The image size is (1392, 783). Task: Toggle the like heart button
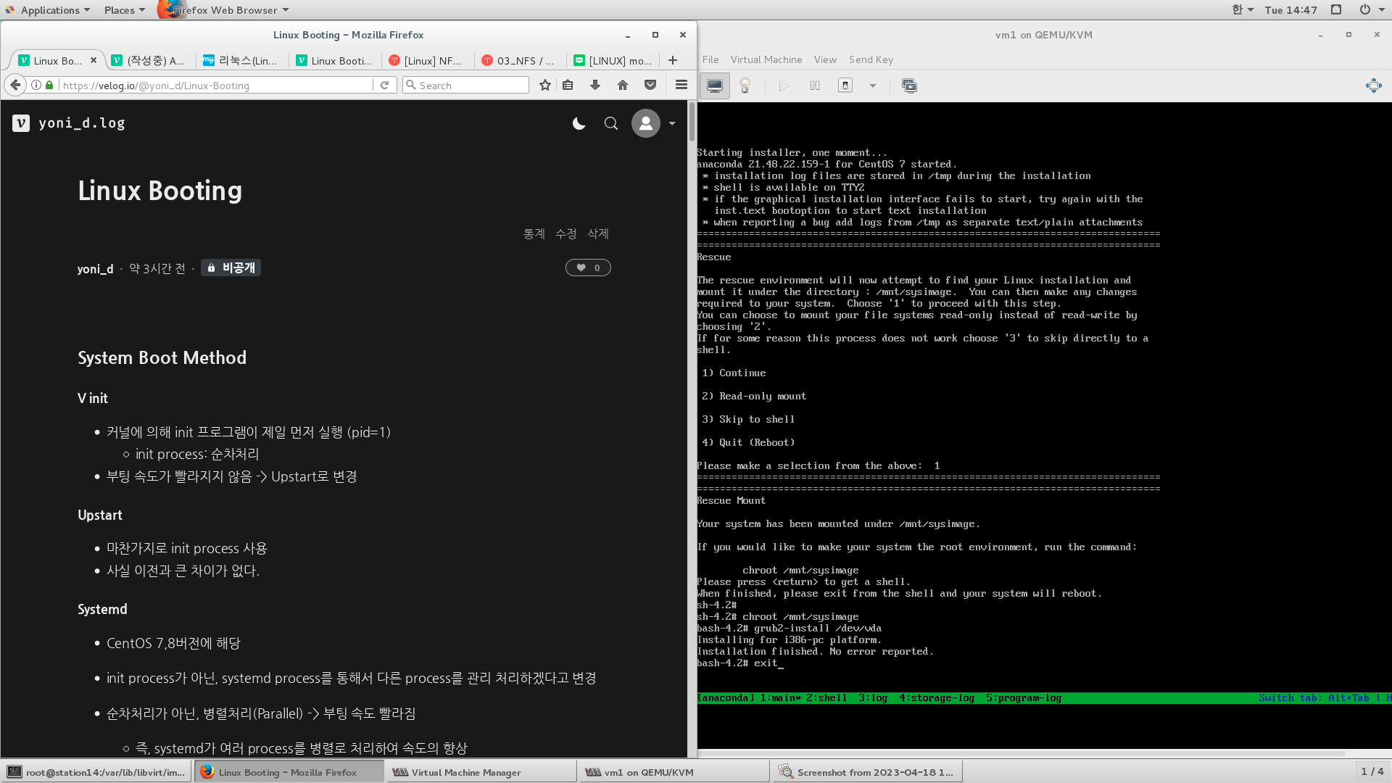pyautogui.click(x=588, y=268)
